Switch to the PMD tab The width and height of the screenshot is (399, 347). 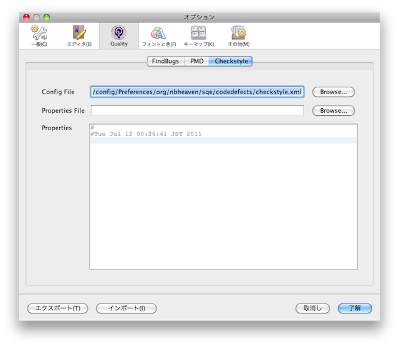tap(196, 61)
